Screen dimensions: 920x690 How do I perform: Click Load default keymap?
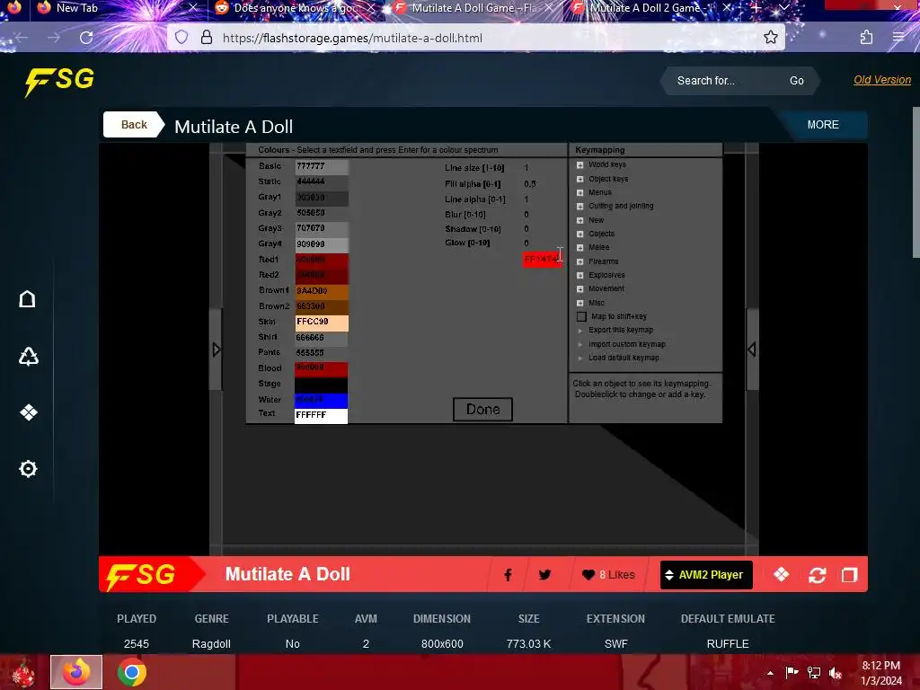tap(624, 358)
